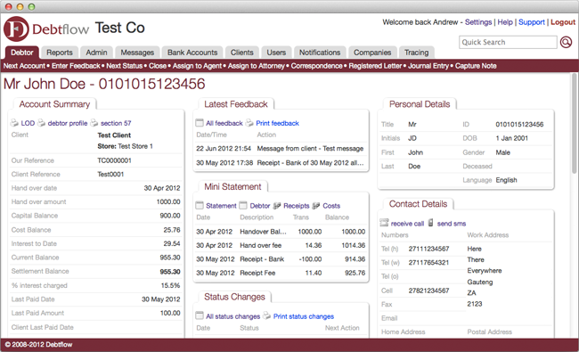The width and height of the screenshot is (579, 352).
Task: Click Next Account in the action bar
Action: [24, 66]
